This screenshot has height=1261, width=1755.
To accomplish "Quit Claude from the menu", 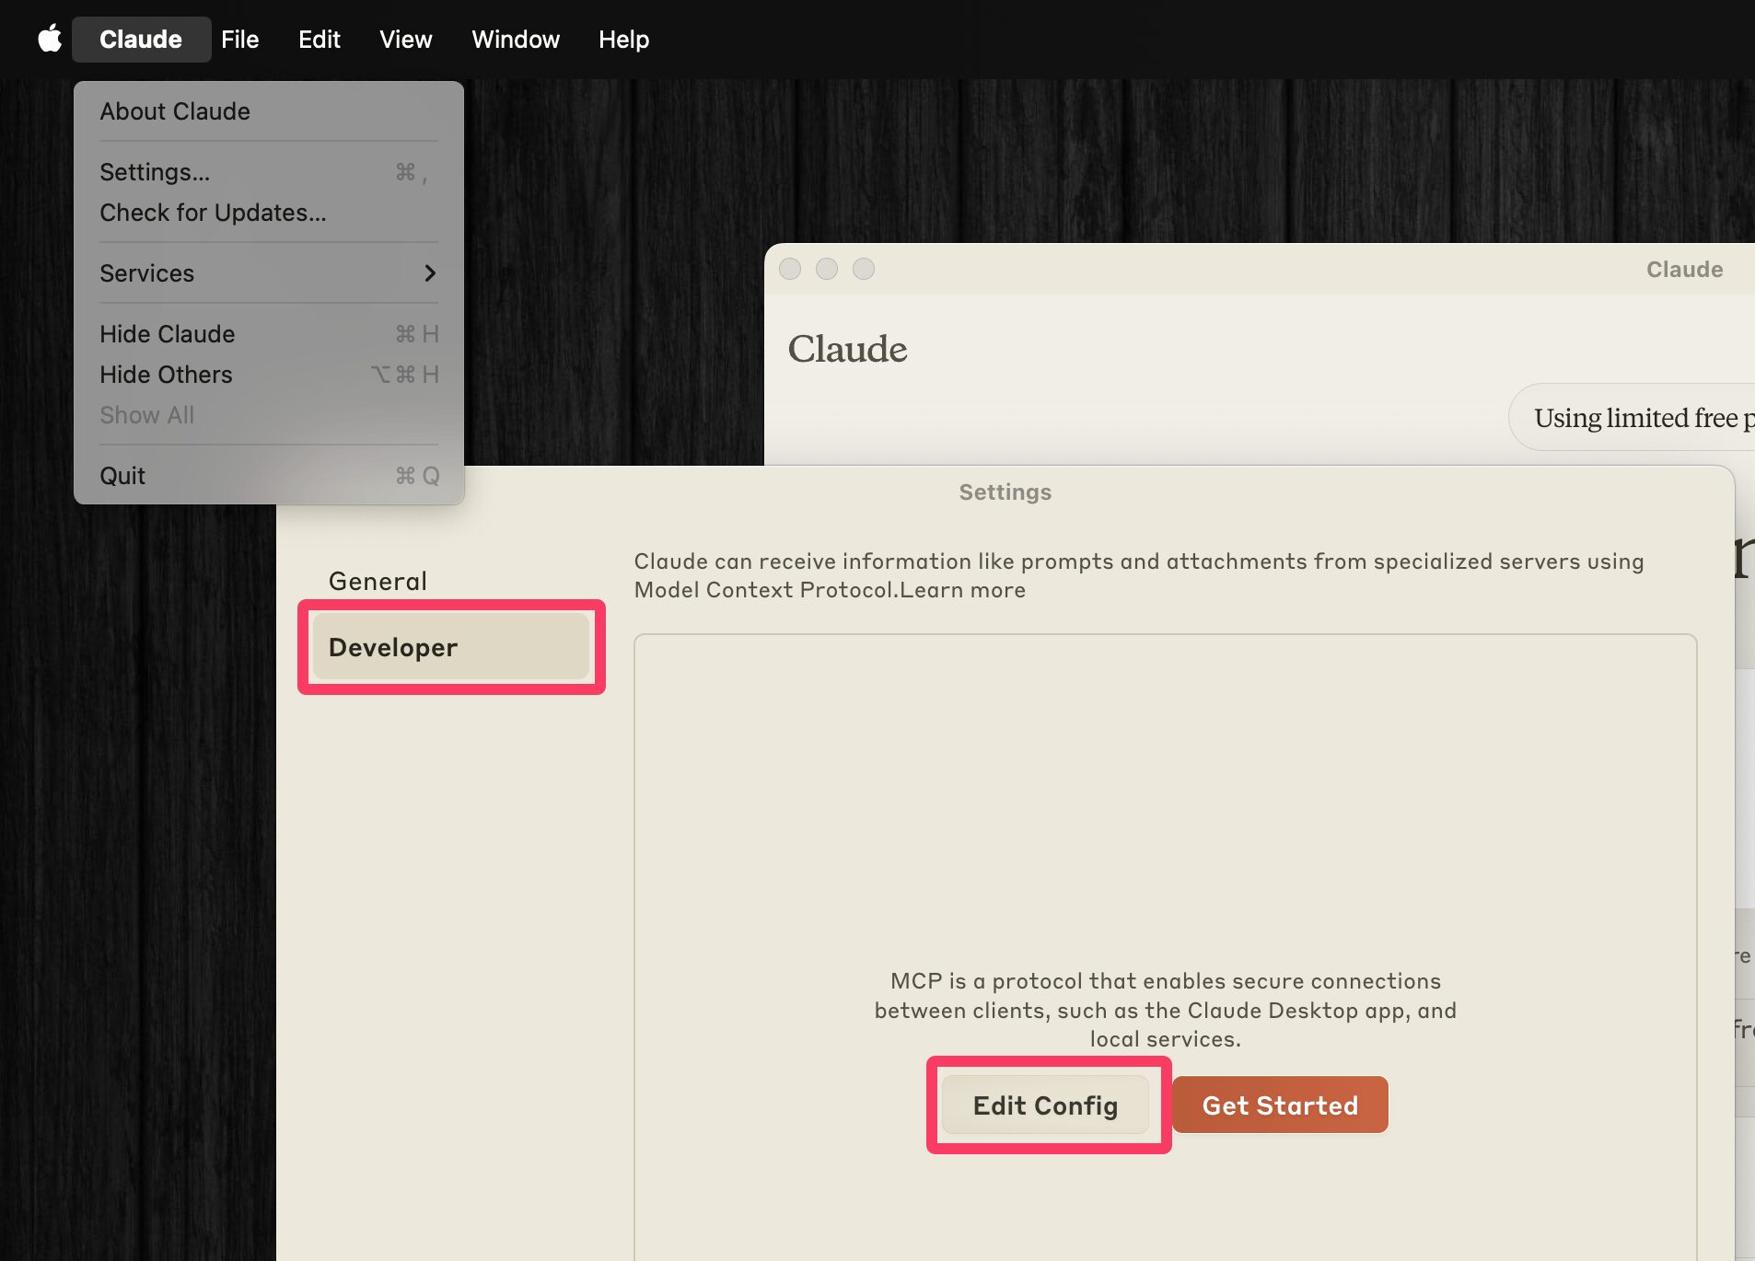I will pos(122,476).
